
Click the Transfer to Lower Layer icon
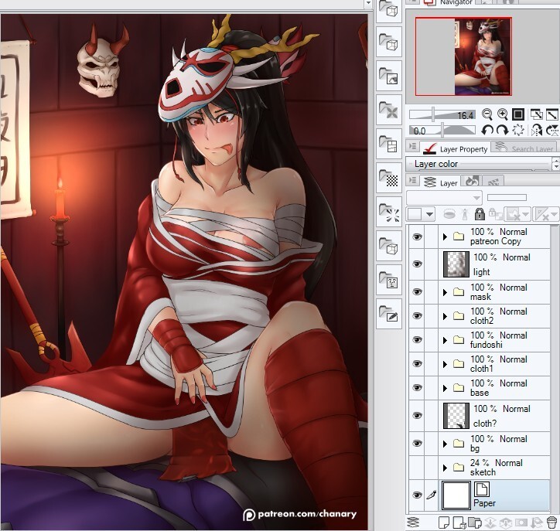point(490,522)
